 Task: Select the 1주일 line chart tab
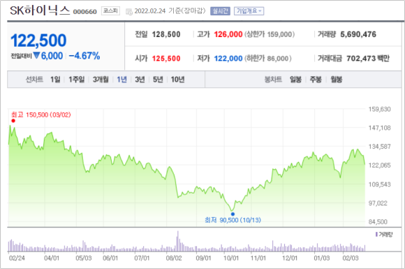[x=76, y=80]
